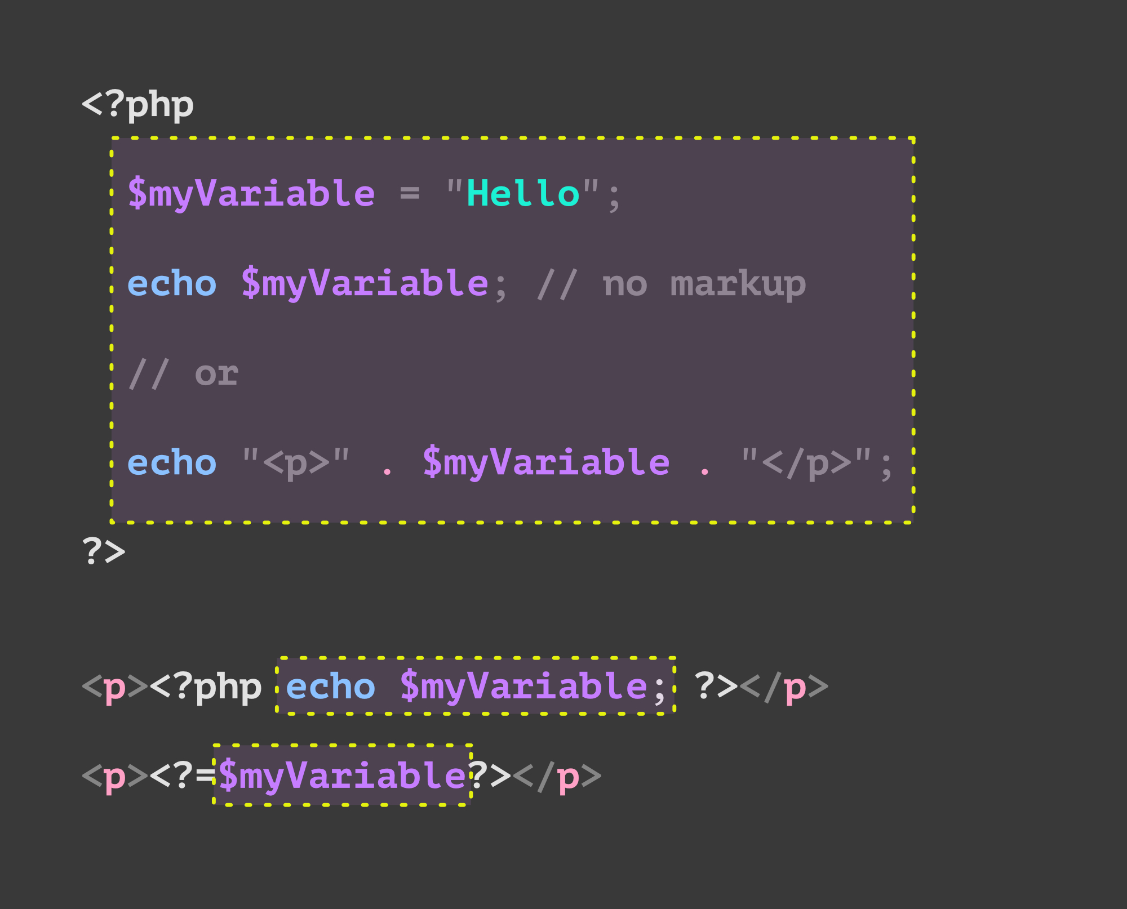Viewport: 1127px width, 909px height.
Task: Click $myVariable in the short echo tag line
Action: [342, 776]
